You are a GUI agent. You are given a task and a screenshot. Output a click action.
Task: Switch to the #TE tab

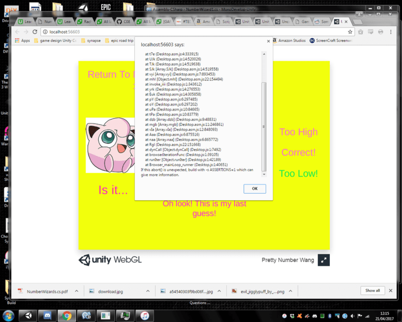point(183,21)
